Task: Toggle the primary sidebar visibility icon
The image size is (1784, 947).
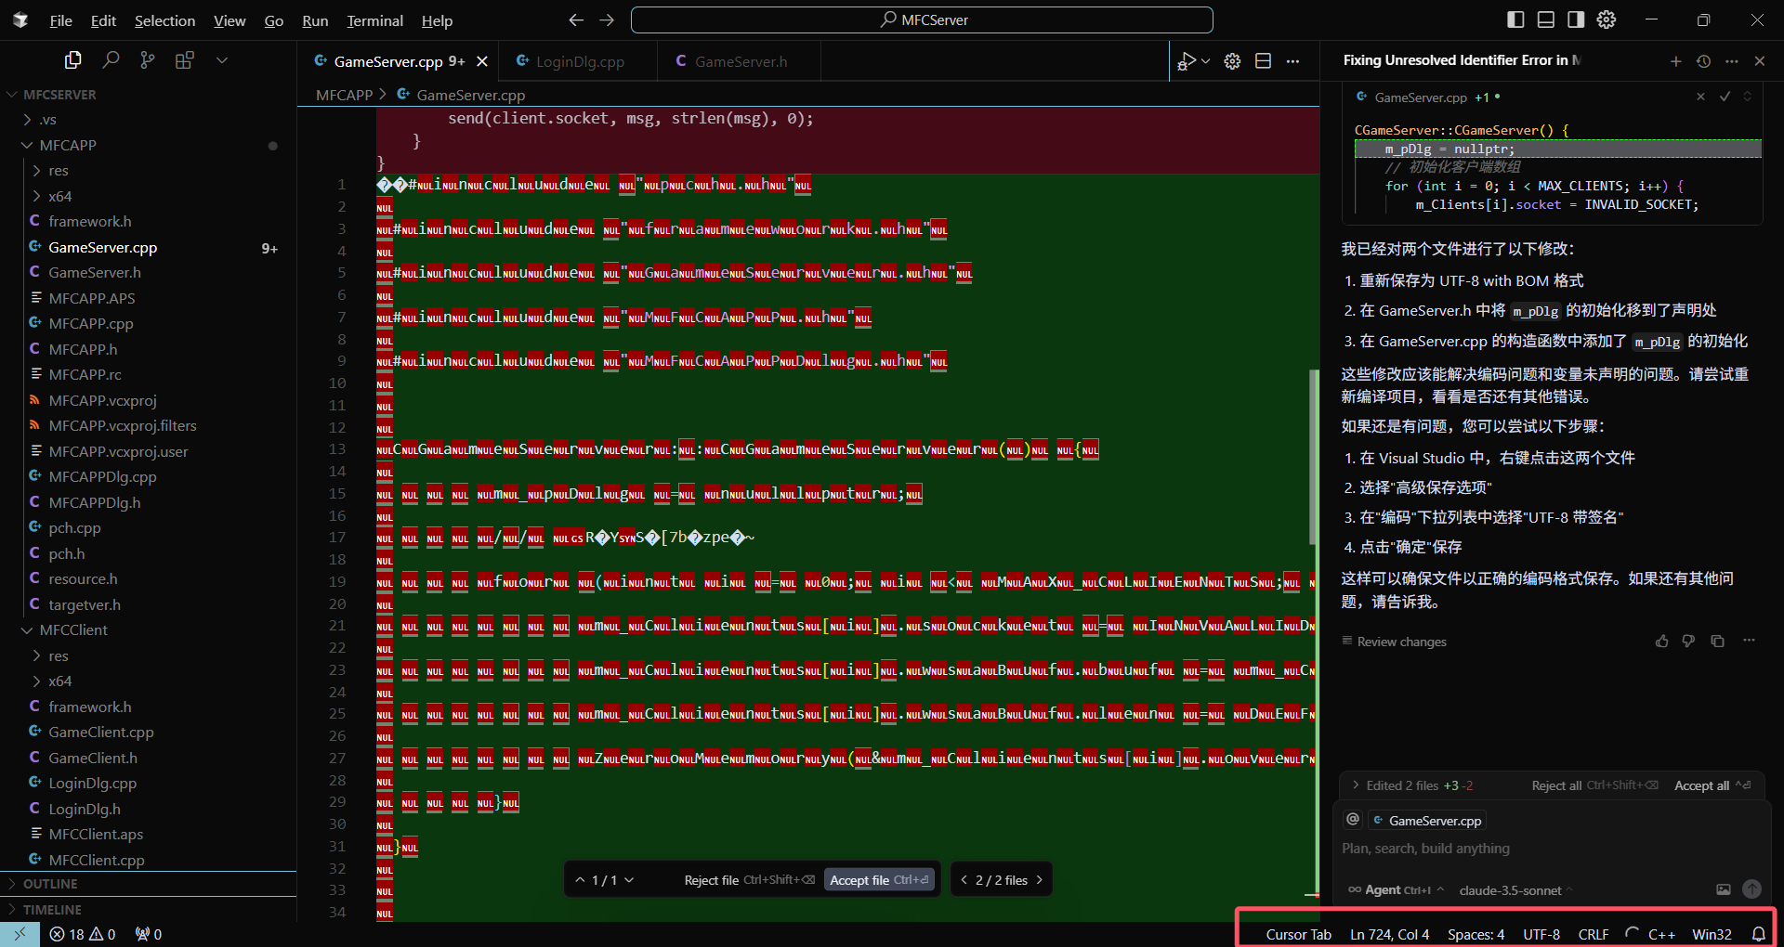Action: [x=1515, y=19]
